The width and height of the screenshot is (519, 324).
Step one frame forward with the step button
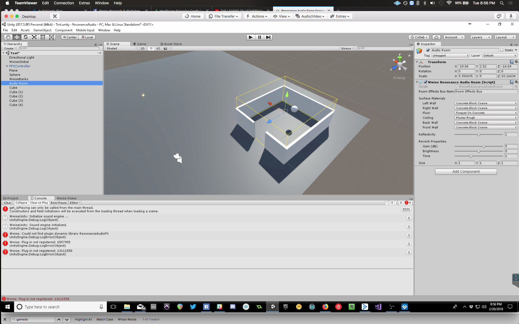(x=268, y=37)
